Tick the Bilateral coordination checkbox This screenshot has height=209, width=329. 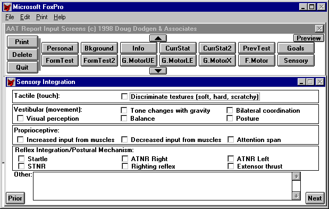(x=230, y=111)
